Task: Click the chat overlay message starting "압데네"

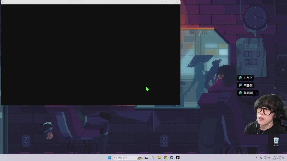Action: pyautogui.click(x=248, y=93)
